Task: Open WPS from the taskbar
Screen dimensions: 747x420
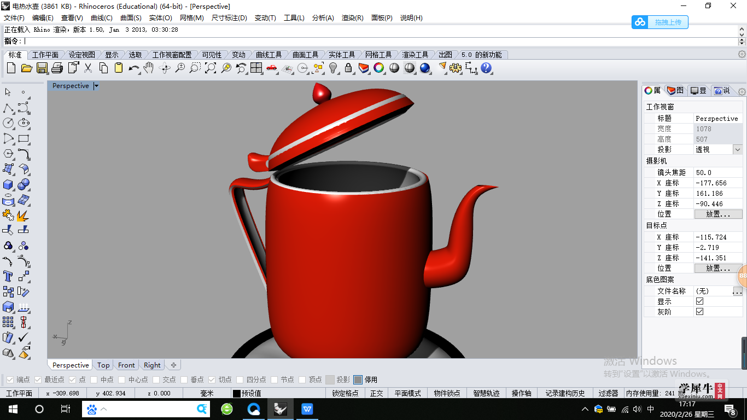Action: [x=306, y=409]
